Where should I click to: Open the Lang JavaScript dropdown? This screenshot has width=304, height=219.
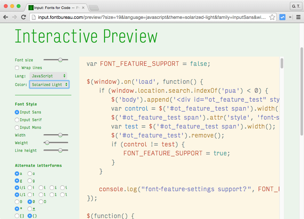point(48,76)
